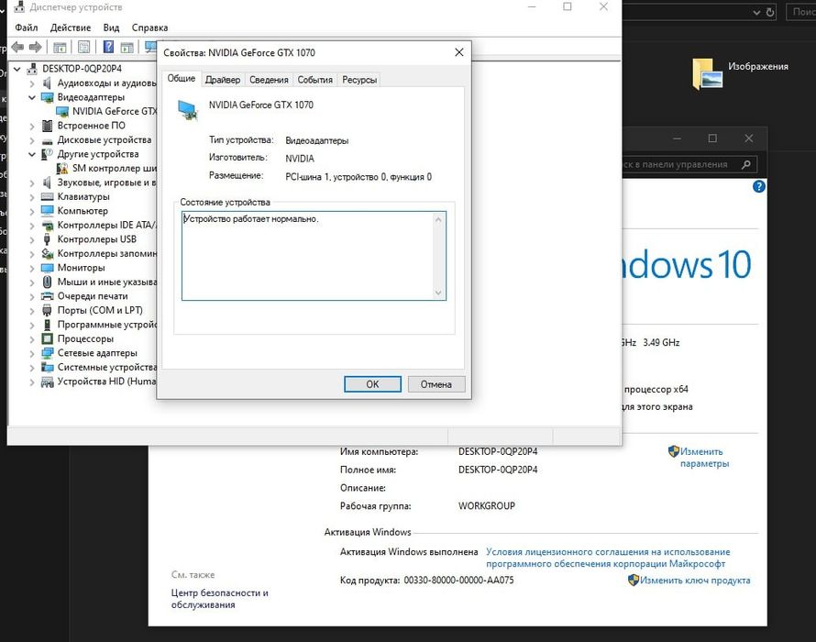Expand the Системные устройства node

pos(32,368)
